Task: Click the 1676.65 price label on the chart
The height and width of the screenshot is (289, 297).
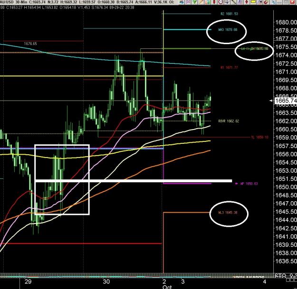Action: point(30,44)
